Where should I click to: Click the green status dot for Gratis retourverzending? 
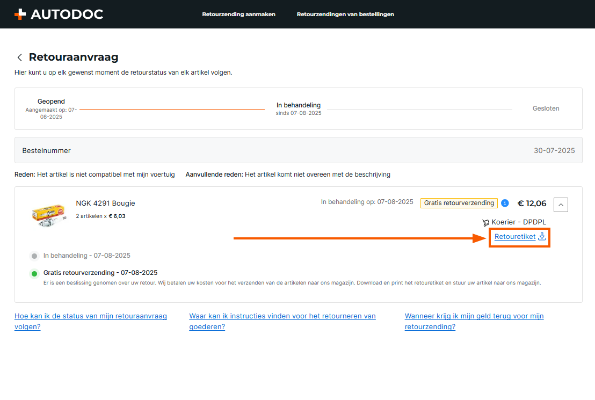pyautogui.click(x=34, y=273)
